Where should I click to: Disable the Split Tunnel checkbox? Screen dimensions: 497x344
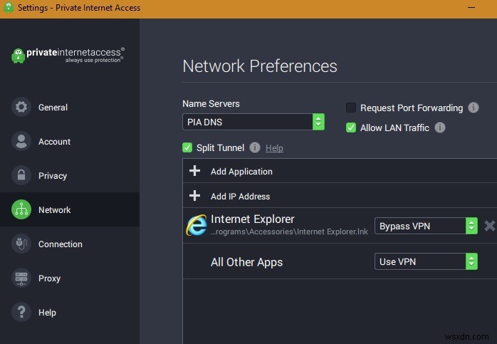click(187, 148)
